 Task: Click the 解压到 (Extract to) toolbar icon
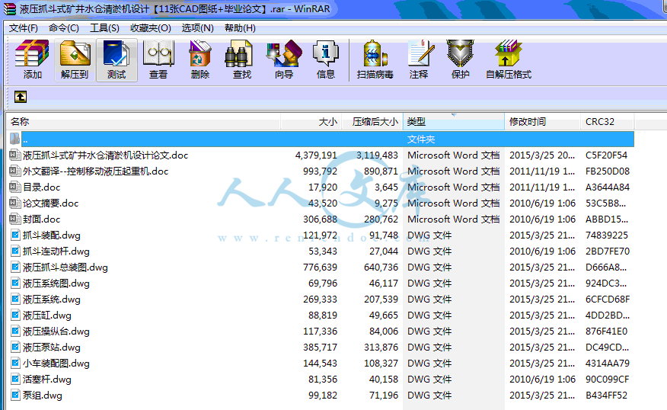point(75,53)
